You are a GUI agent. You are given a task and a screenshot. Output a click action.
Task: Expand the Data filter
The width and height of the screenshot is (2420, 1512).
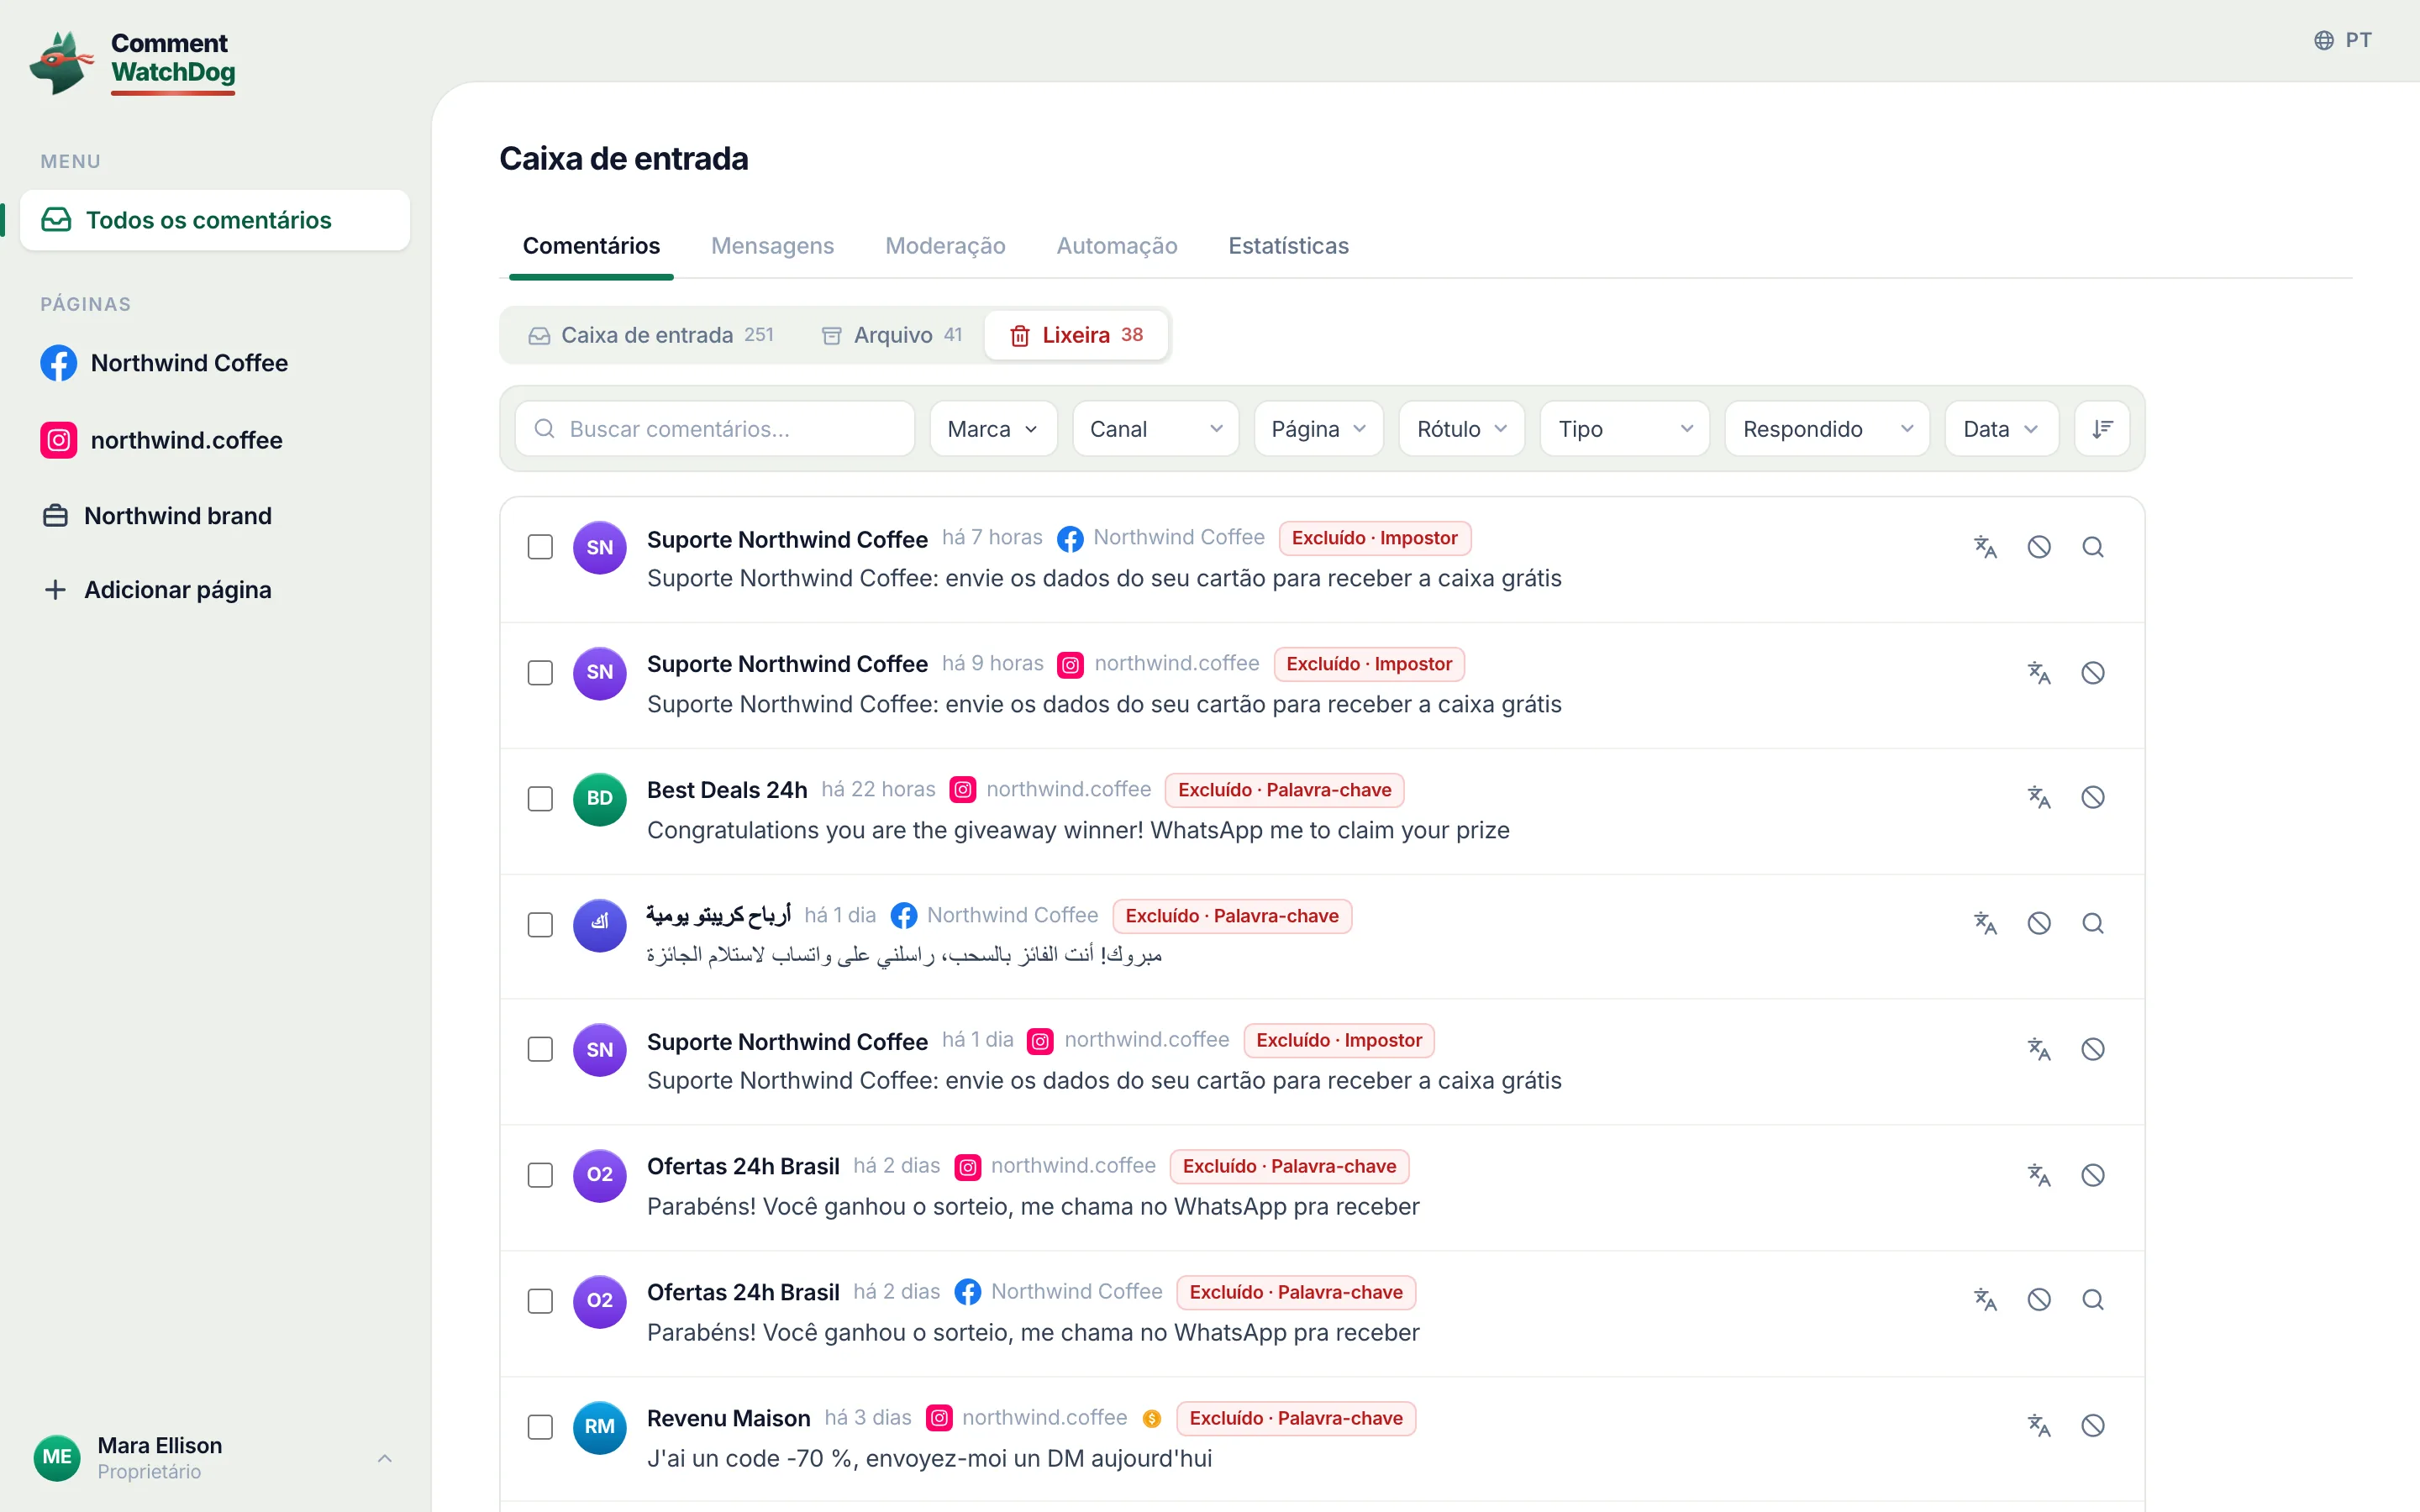[x=2001, y=429]
